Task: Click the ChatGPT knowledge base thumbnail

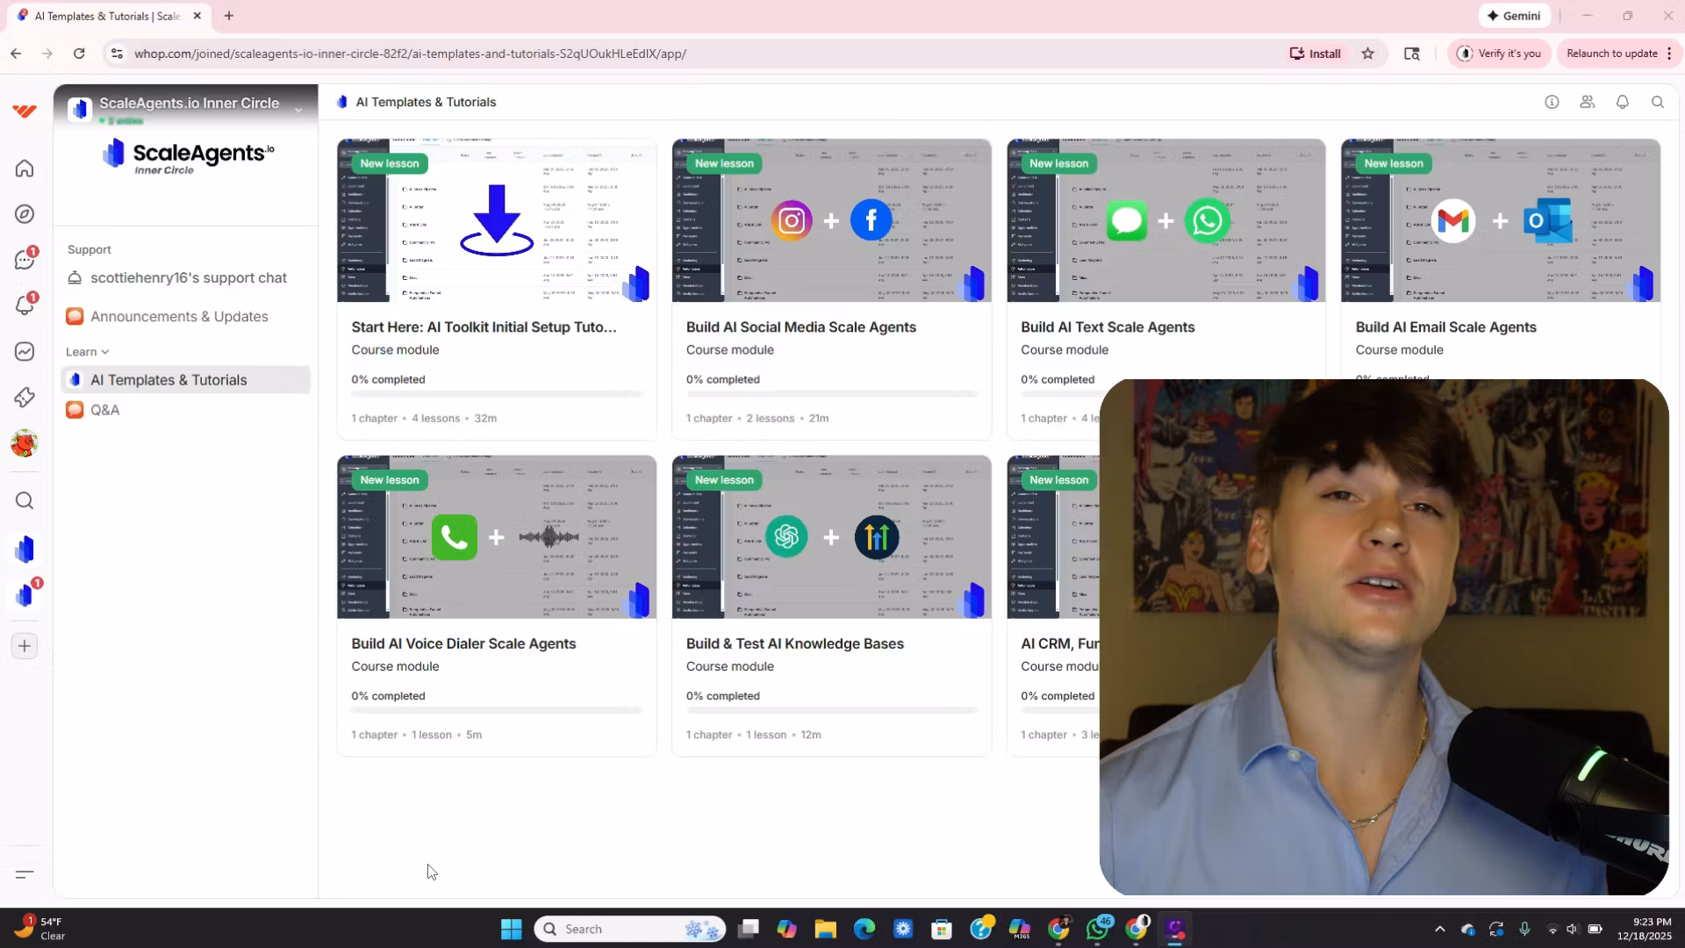Action: tap(832, 537)
